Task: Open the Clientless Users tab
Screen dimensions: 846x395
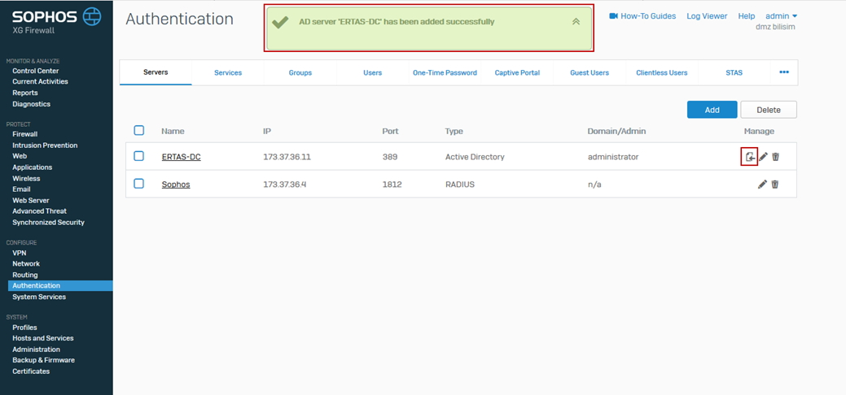Action: (x=661, y=72)
